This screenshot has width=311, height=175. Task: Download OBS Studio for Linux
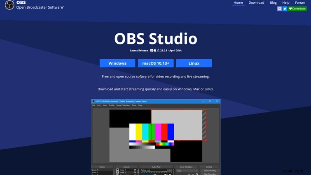click(x=194, y=63)
